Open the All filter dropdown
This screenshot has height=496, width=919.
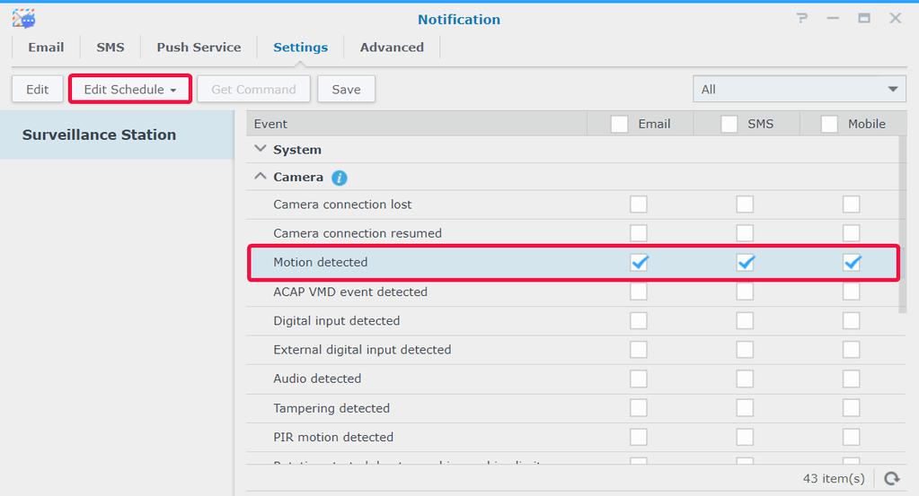pyautogui.click(x=800, y=90)
